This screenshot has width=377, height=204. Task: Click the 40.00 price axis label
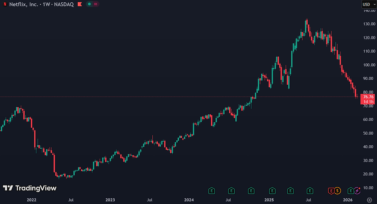click(369, 147)
